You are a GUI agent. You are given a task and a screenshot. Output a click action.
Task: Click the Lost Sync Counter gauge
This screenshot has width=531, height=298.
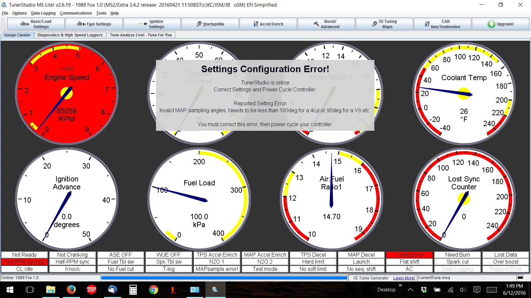pos(464,199)
